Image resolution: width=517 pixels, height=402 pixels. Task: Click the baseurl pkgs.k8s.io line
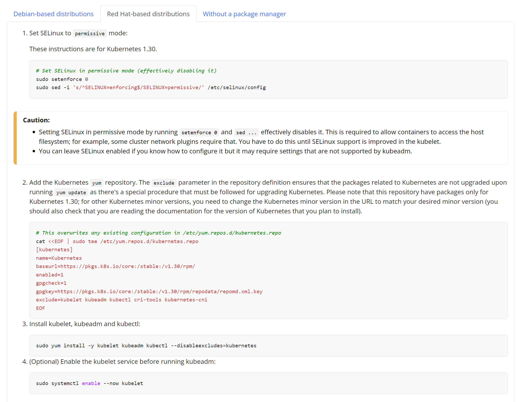(115, 266)
